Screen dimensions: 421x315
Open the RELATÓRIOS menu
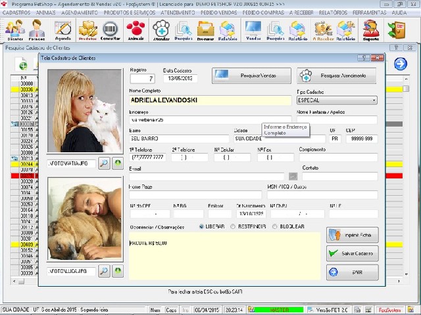pos(333,12)
